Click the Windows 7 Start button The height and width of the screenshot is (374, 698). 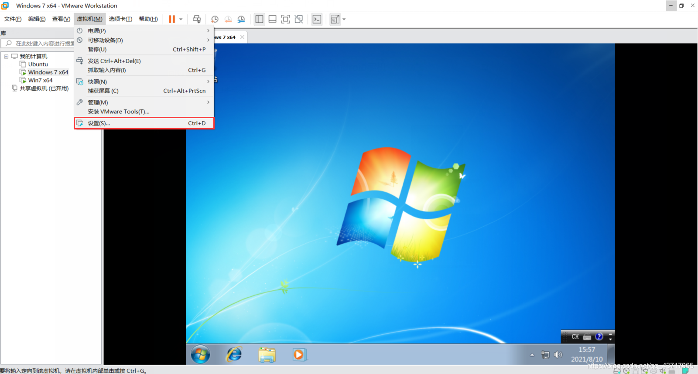click(x=200, y=354)
